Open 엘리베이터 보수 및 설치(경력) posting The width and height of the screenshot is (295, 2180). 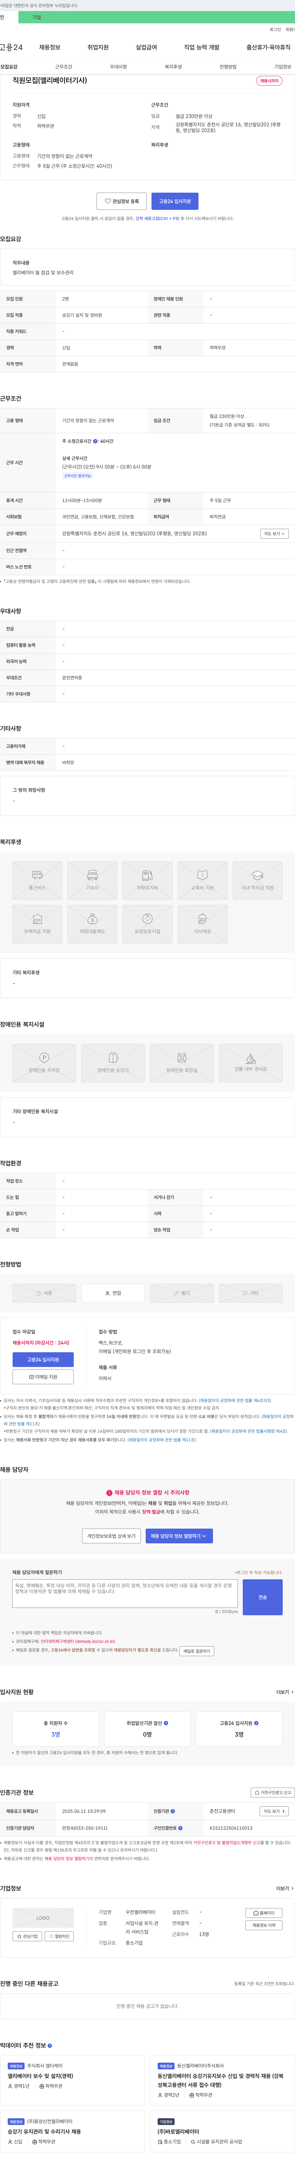click(x=41, y=2076)
